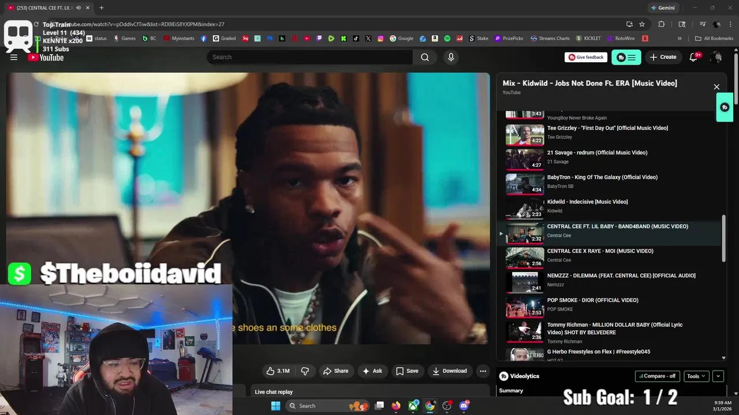Switch to Chrome in the taskbar

[430, 406]
